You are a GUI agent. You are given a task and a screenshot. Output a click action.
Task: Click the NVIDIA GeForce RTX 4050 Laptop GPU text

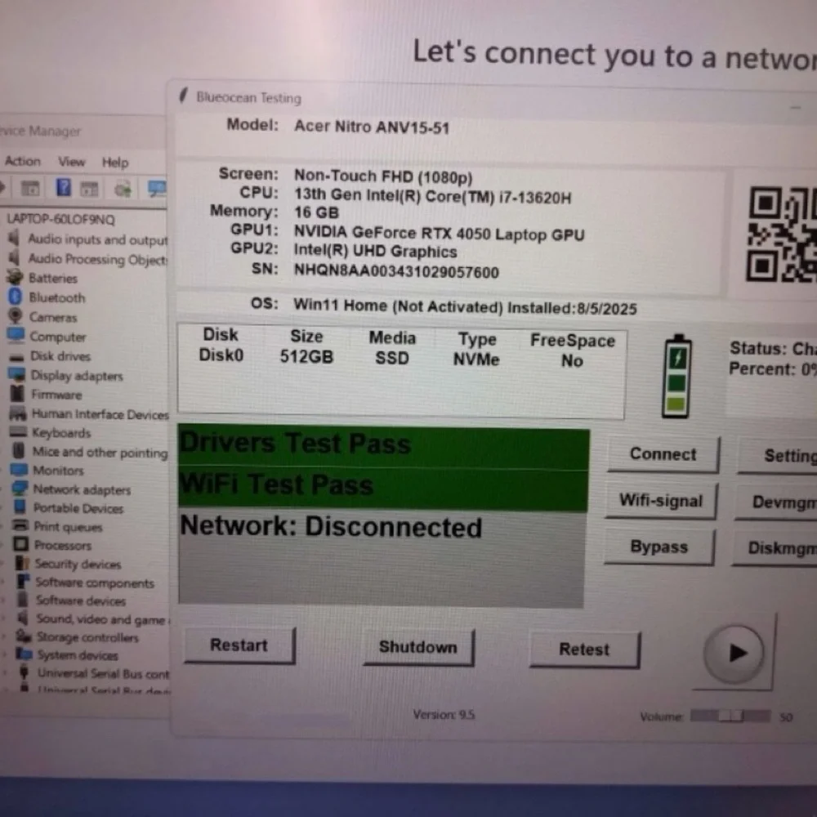[440, 233]
